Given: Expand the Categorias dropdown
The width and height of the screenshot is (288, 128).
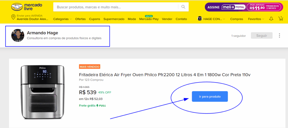Looking at the screenshot, I should (x=62, y=19).
